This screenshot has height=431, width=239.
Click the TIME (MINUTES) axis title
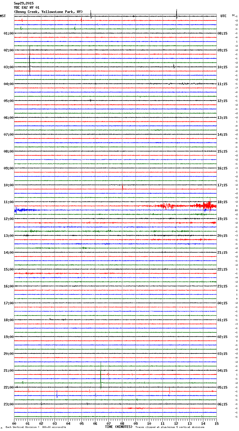(x=119, y=427)
